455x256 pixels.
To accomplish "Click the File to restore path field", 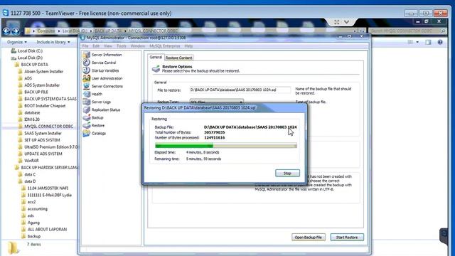I will 240,90.
